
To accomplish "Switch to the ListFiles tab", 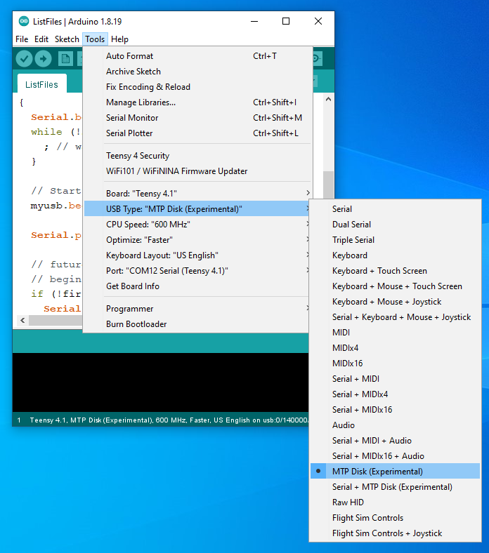I will pyautogui.click(x=41, y=85).
